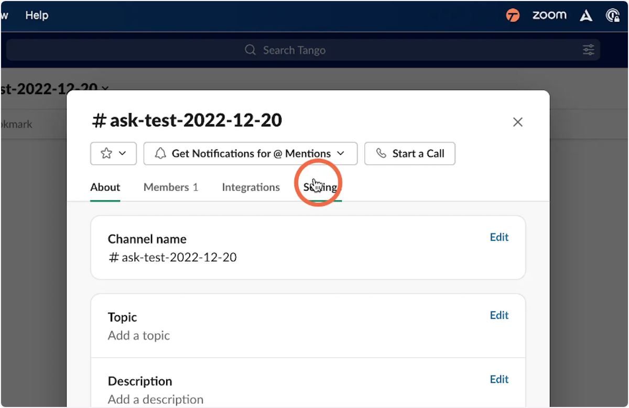The image size is (629, 408).
Task: Click the dialog title ask-test-2022-12-20
Action: tap(187, 120)
